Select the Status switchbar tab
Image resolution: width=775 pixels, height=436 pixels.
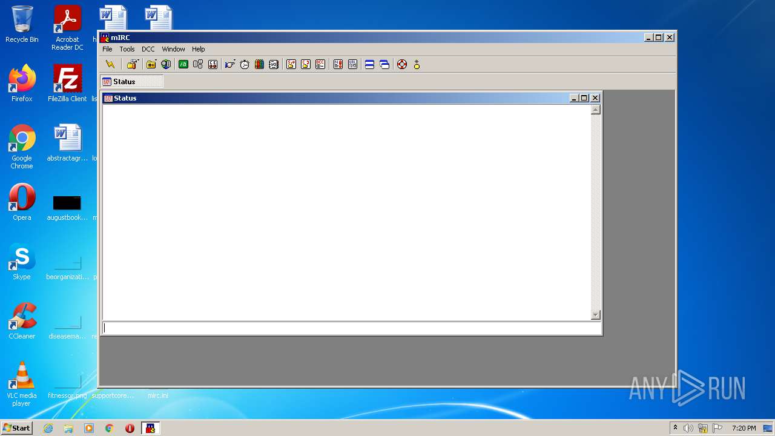131,82
